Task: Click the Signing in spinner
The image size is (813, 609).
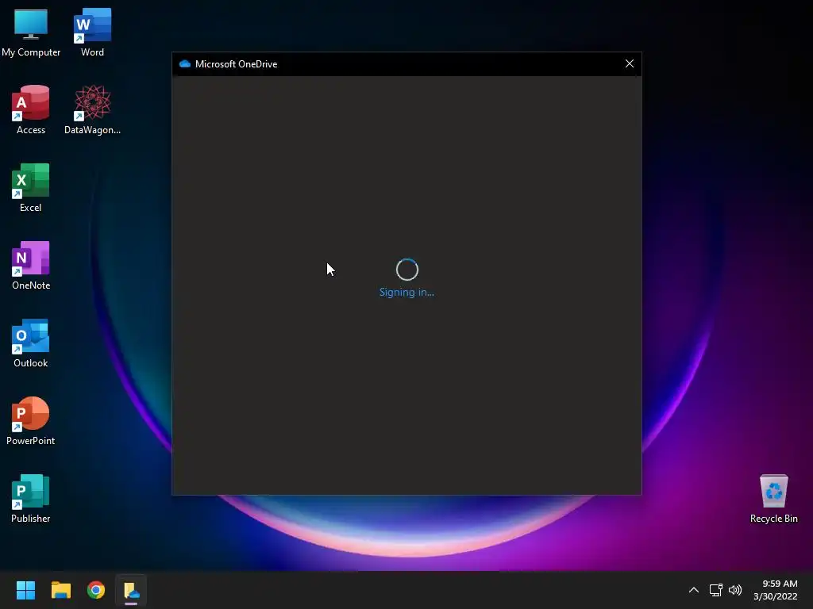Action: coord(407,270)
